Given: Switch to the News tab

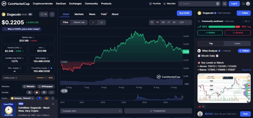Looking at the screenshot, I should click(92, 14).
